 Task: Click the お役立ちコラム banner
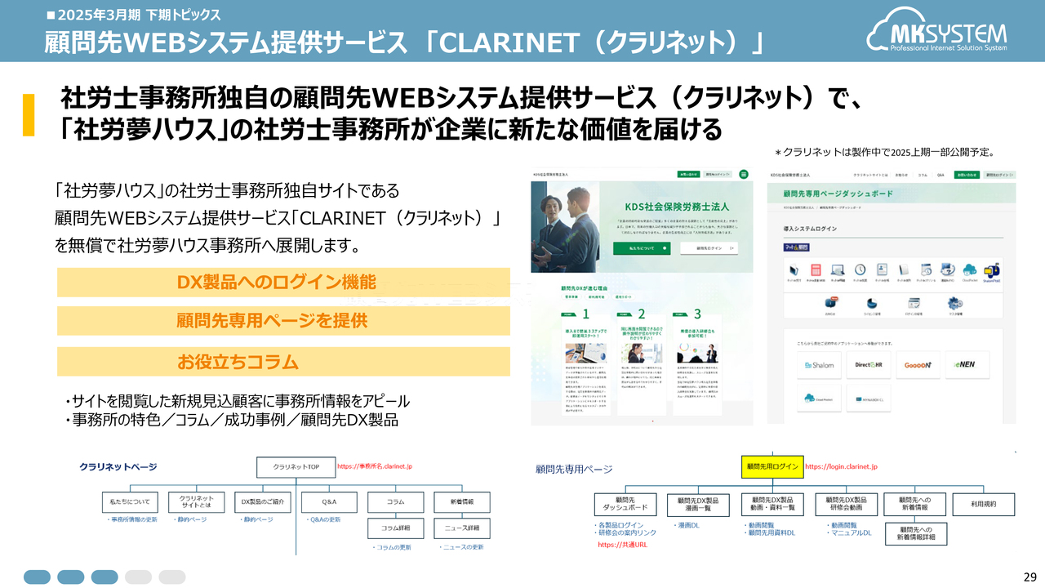[283, 361]
